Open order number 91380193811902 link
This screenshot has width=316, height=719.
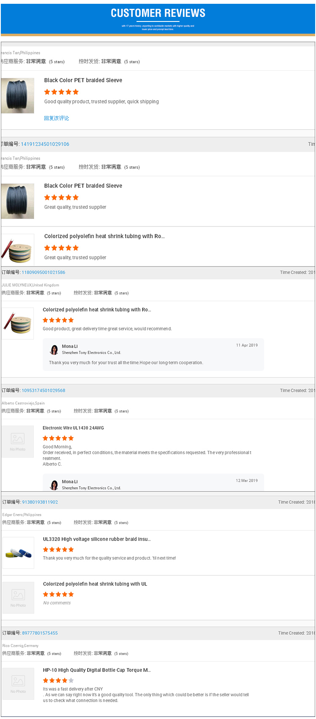pos(40,502)
